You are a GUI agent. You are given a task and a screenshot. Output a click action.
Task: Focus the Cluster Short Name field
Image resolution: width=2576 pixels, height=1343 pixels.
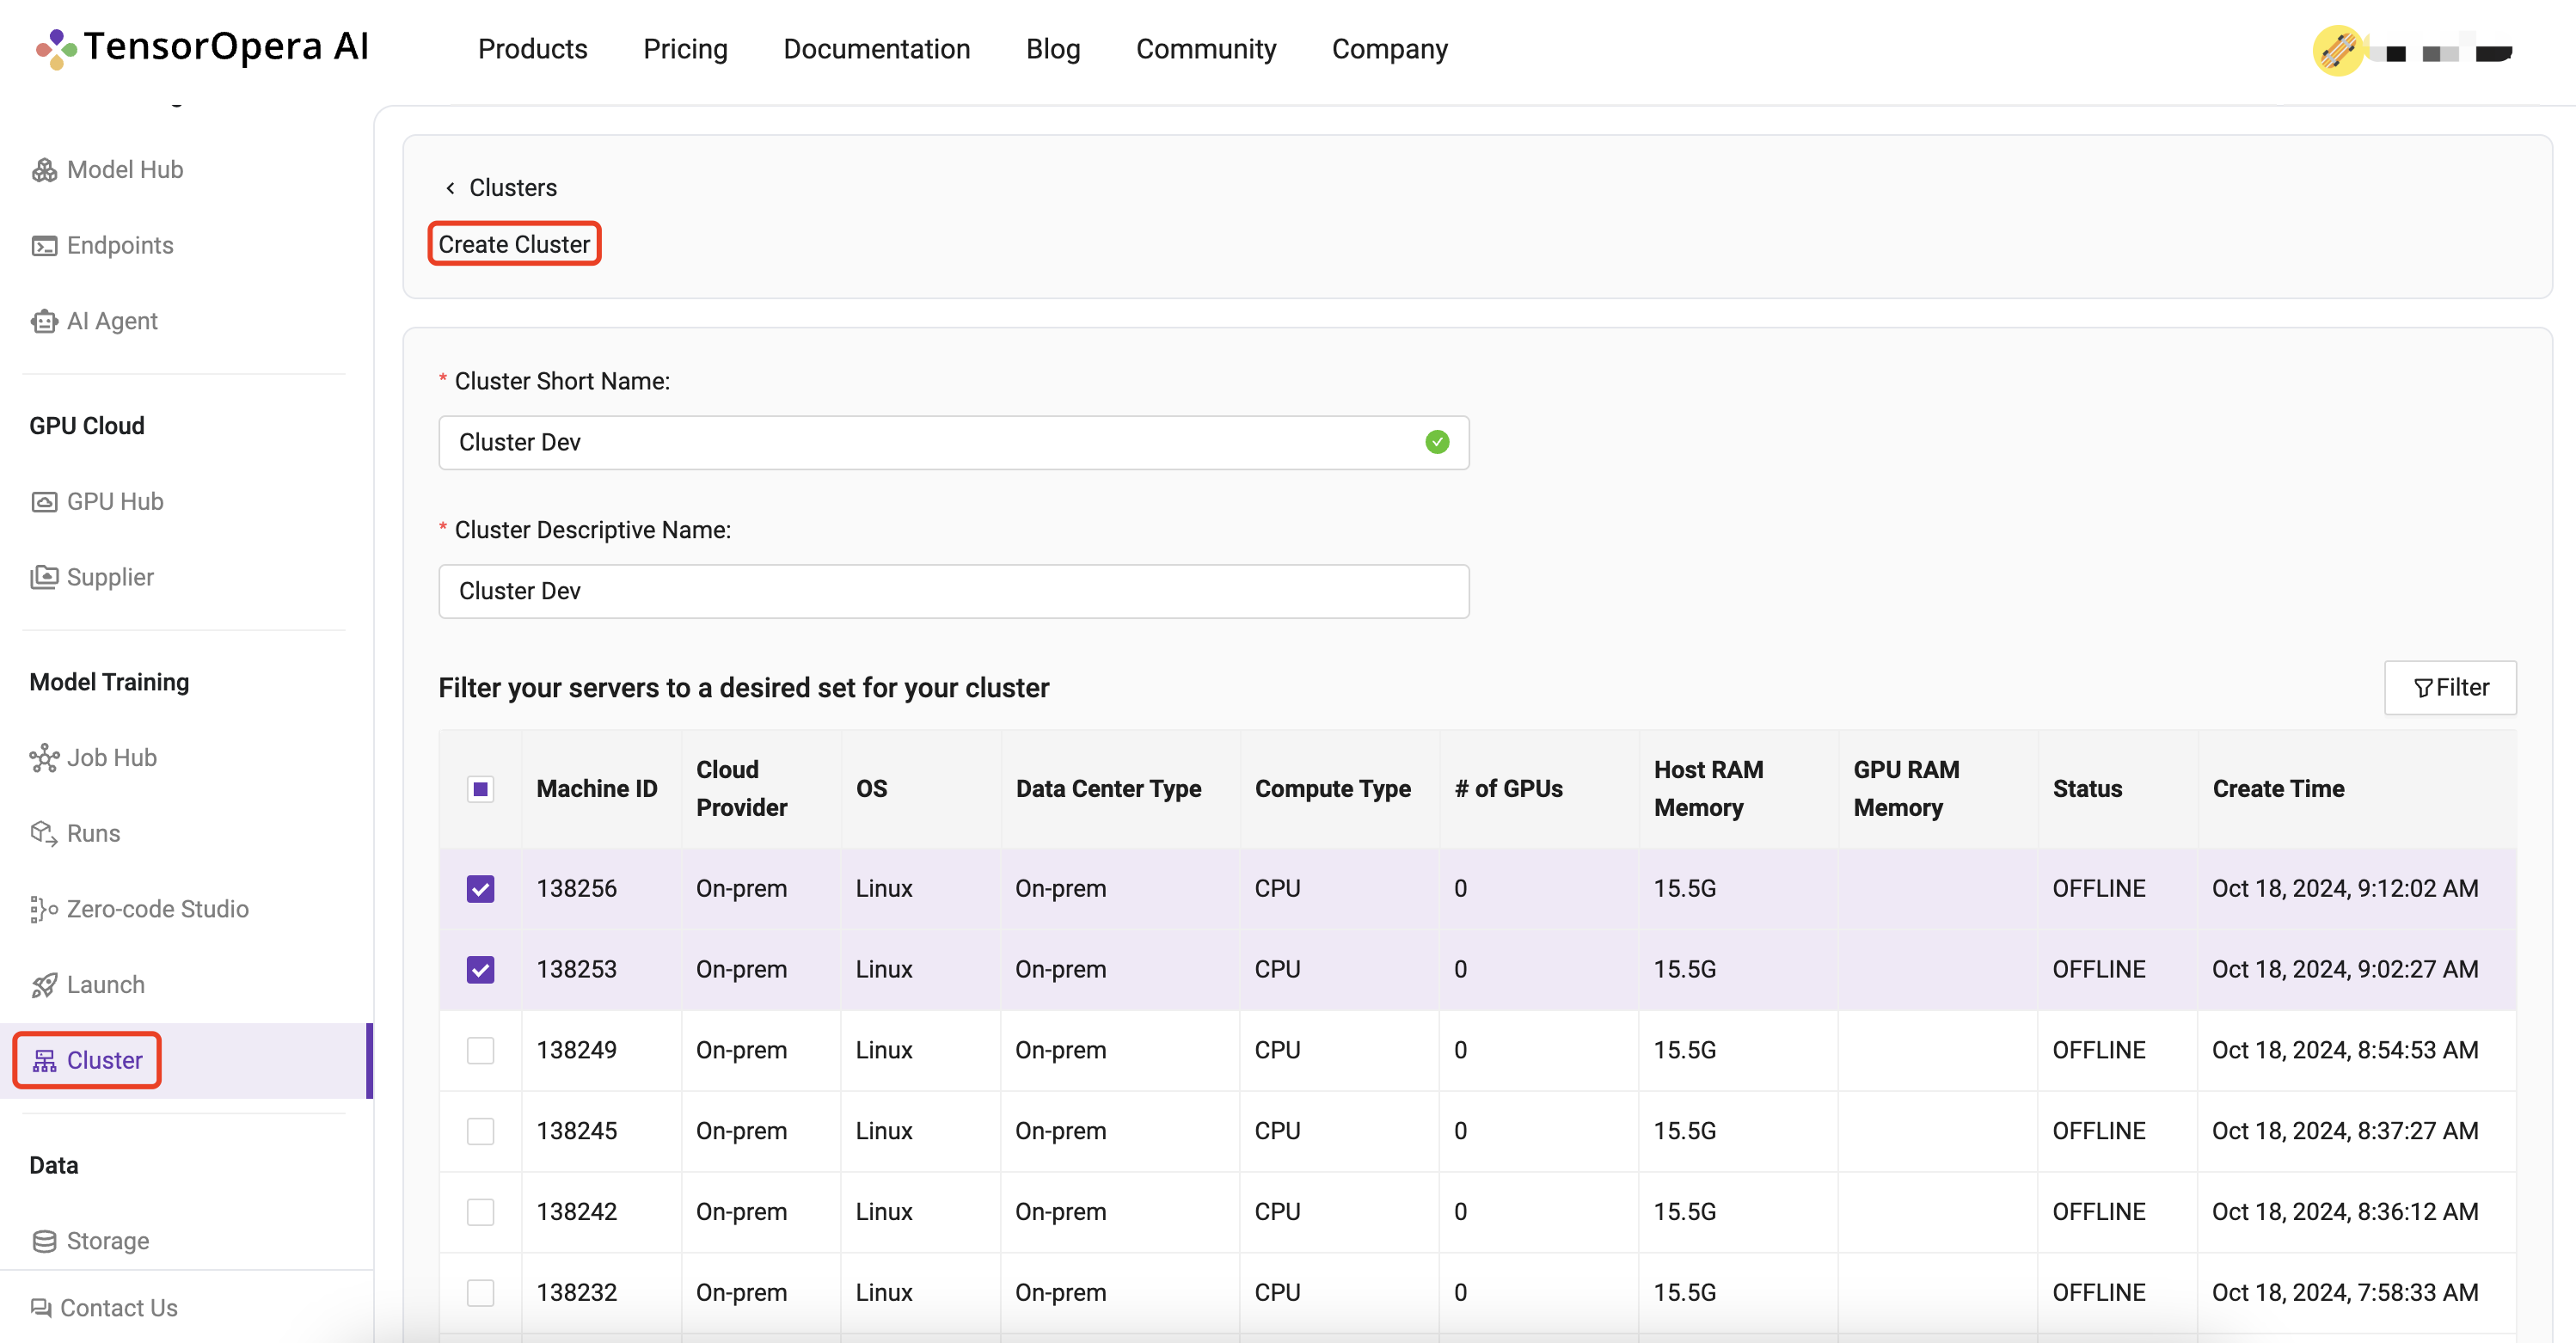[954, 443]
